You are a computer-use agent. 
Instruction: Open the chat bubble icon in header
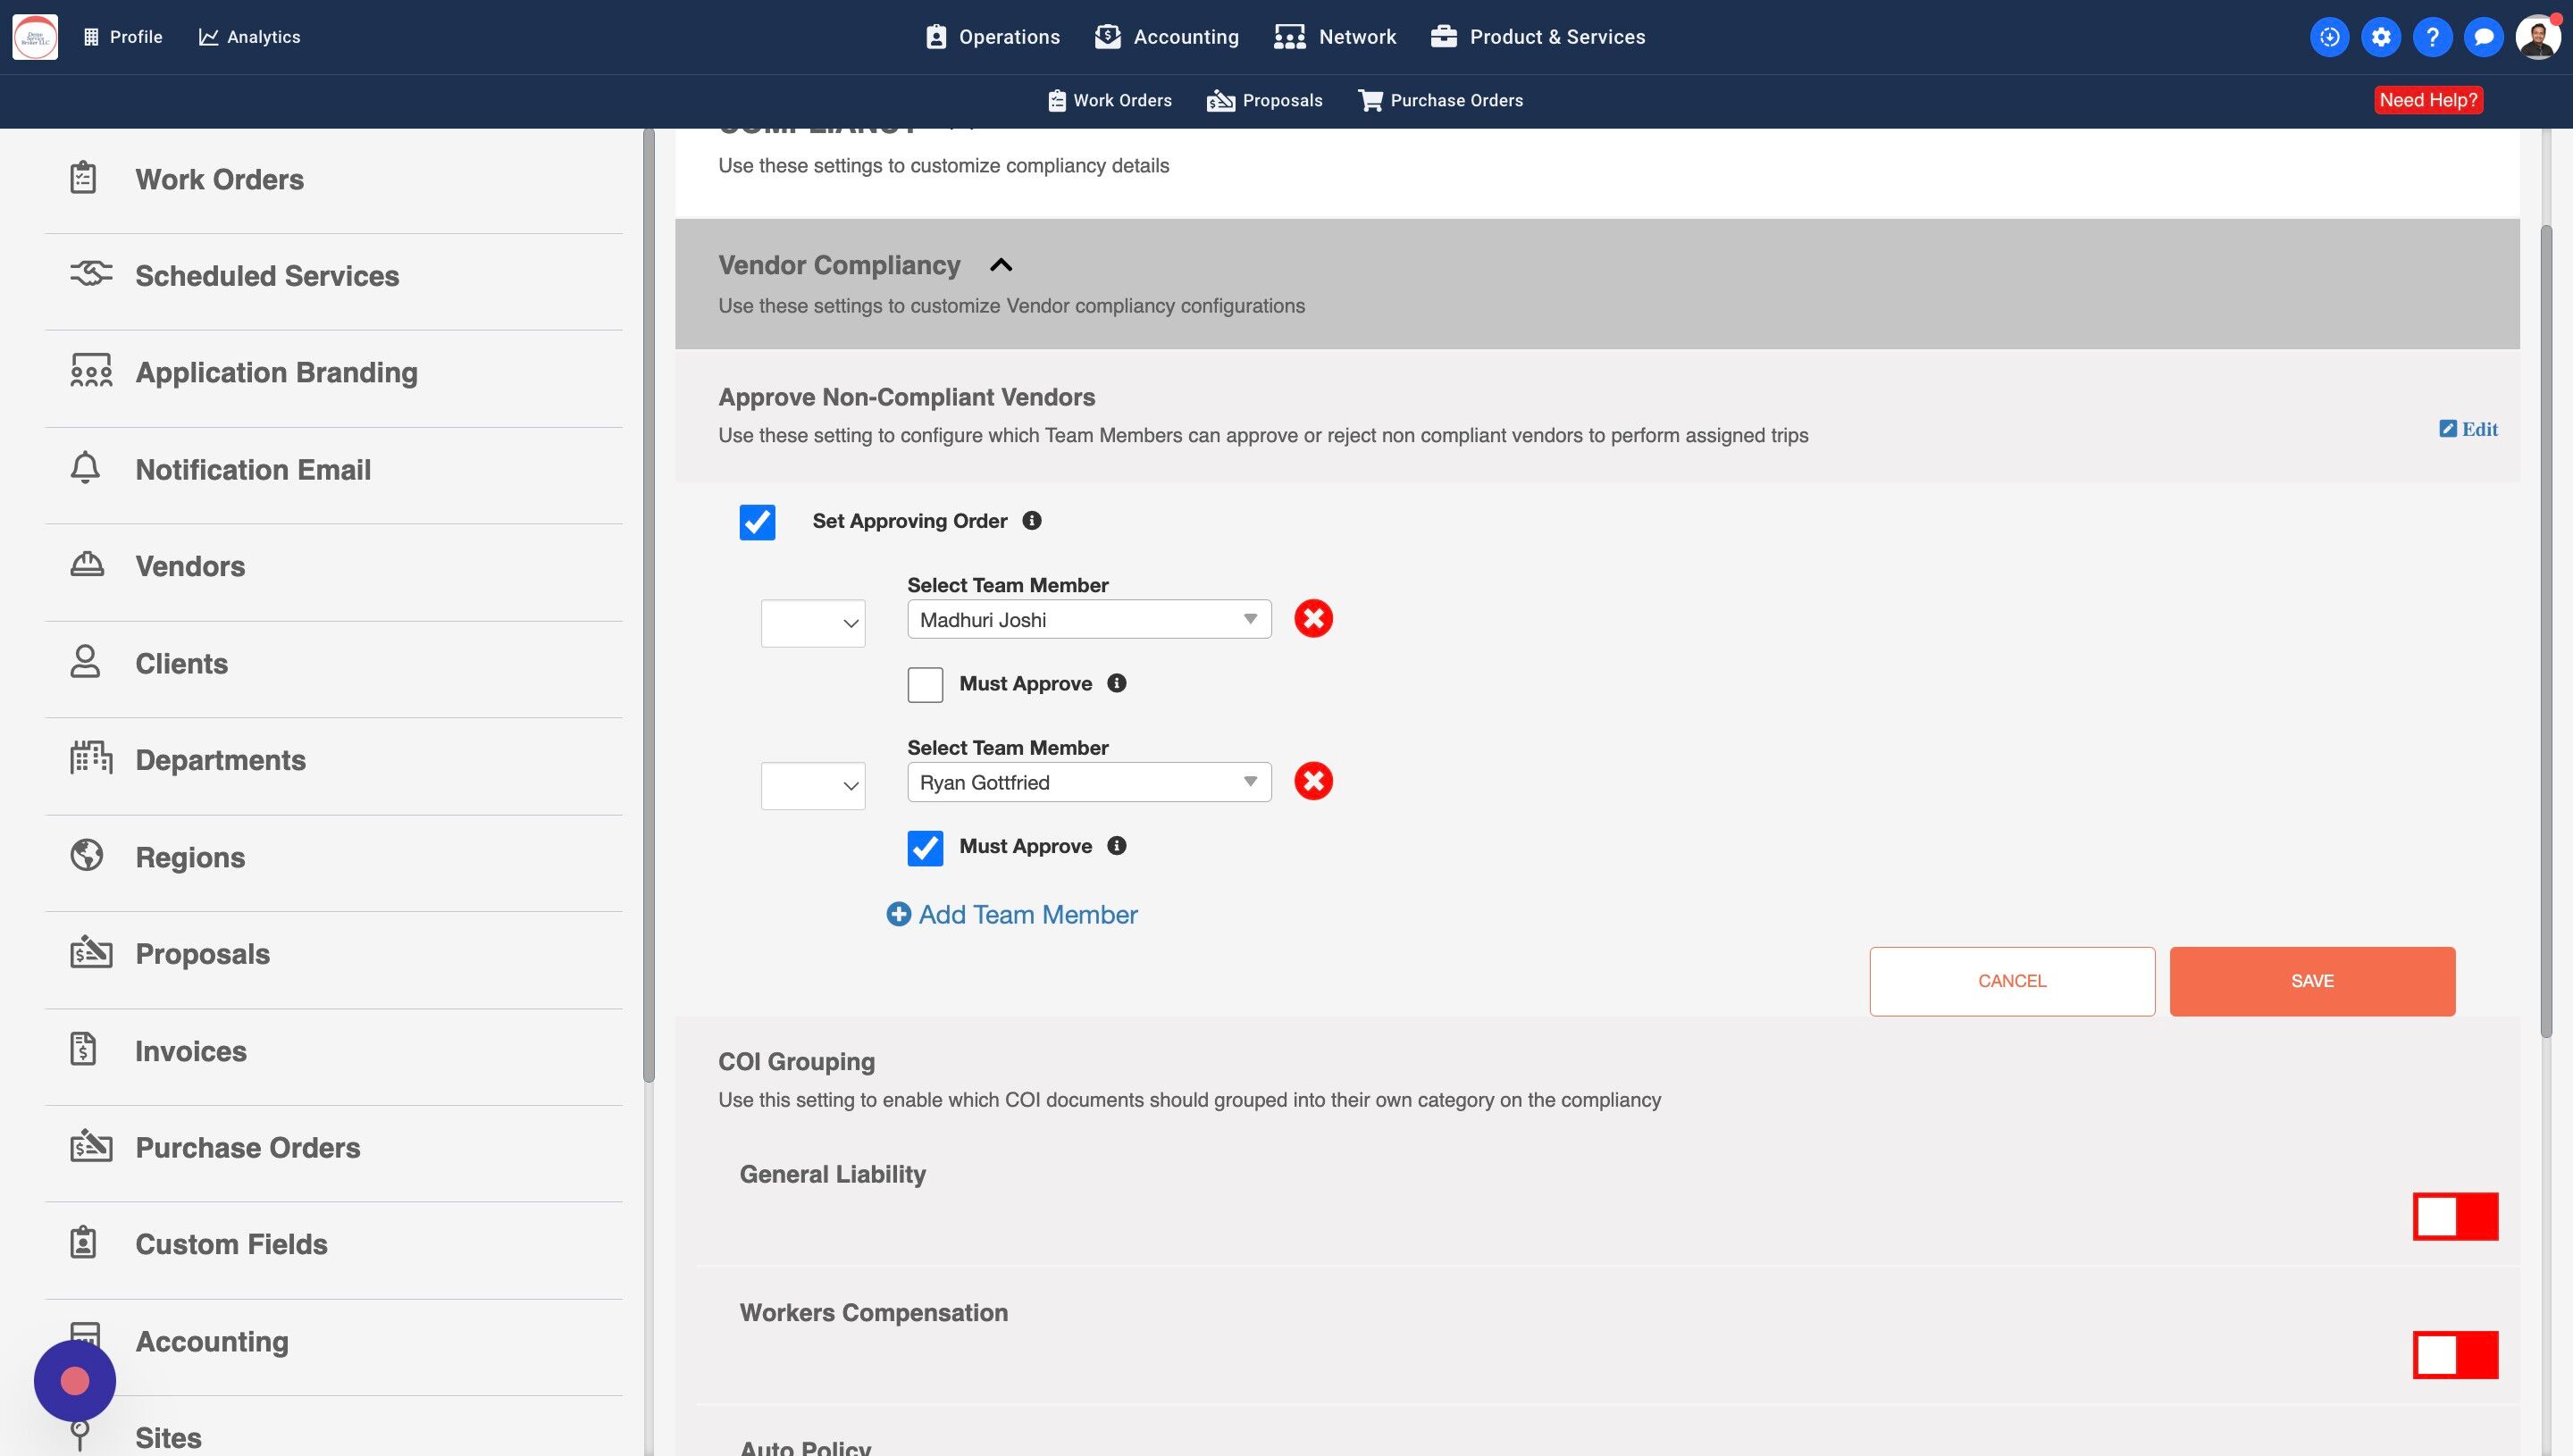tap(2483, 37)
